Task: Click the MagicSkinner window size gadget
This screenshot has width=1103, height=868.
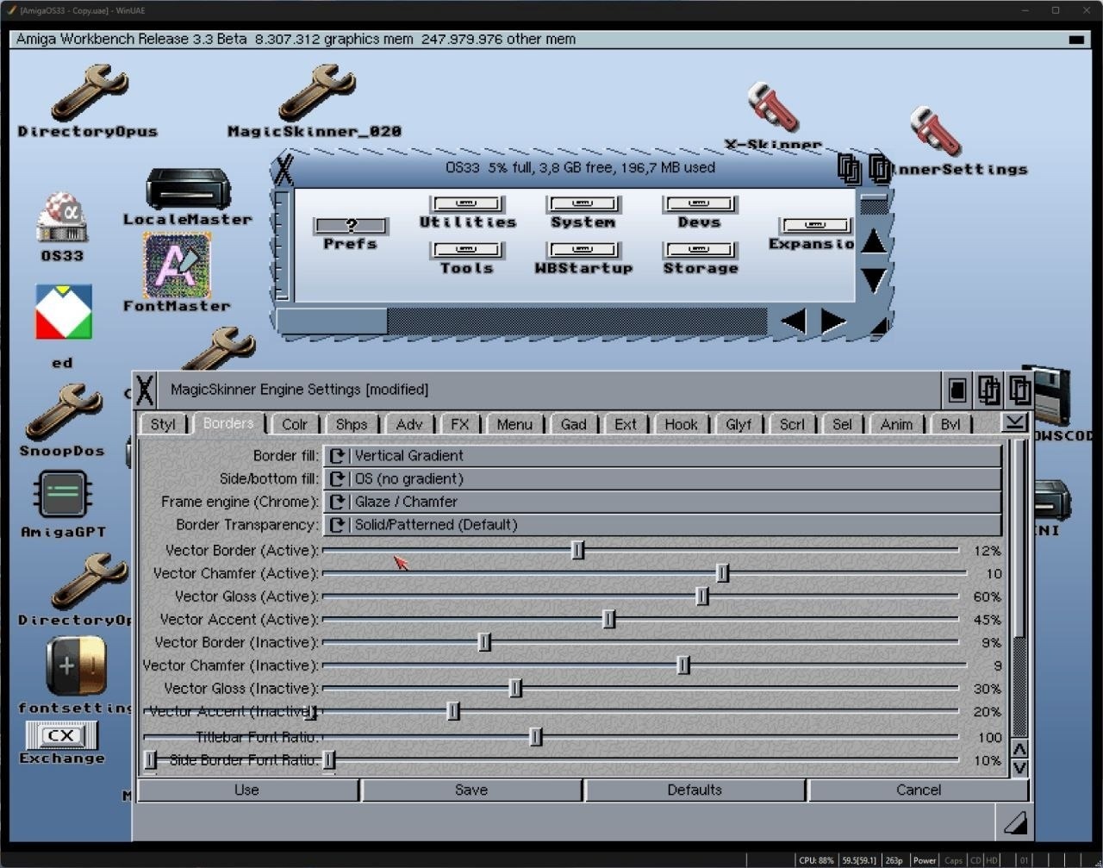Action: tap(1015, 823)
